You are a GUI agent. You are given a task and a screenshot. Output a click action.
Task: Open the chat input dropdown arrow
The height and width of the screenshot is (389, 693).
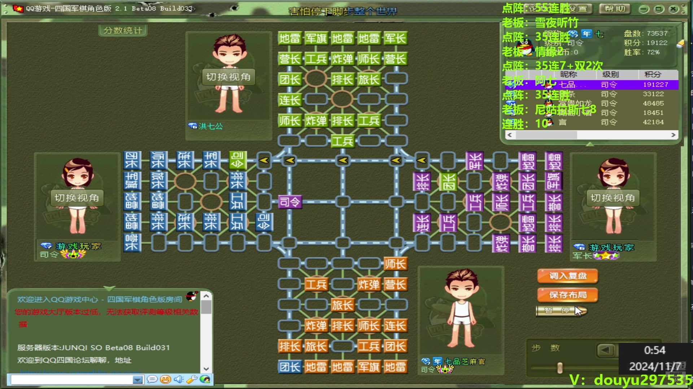[138, 380]
